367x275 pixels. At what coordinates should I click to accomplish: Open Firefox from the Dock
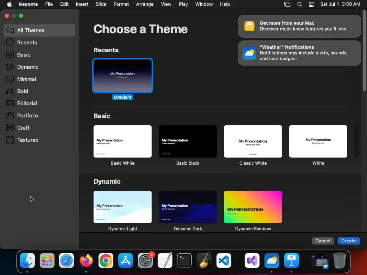86,261
